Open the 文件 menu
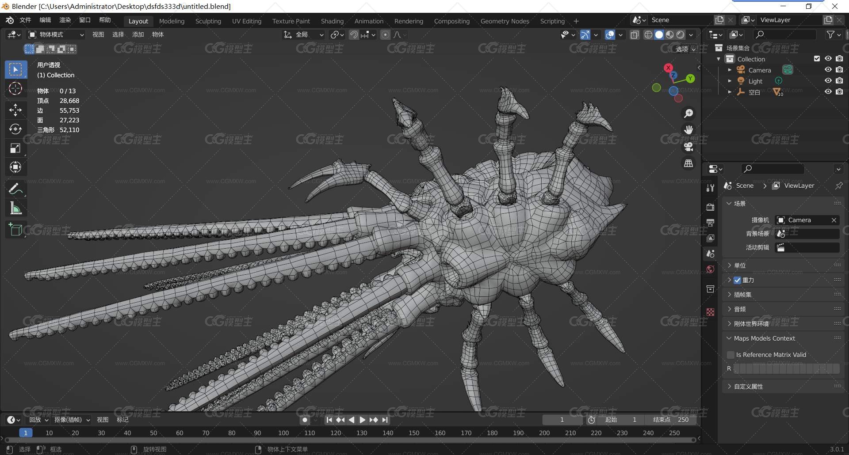The image size is (849, 455). (25, 20)
